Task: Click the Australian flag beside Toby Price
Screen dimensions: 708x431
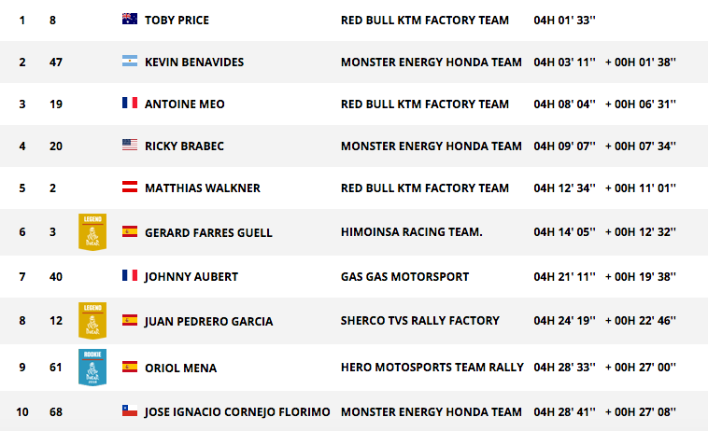Action: [130, 19]
